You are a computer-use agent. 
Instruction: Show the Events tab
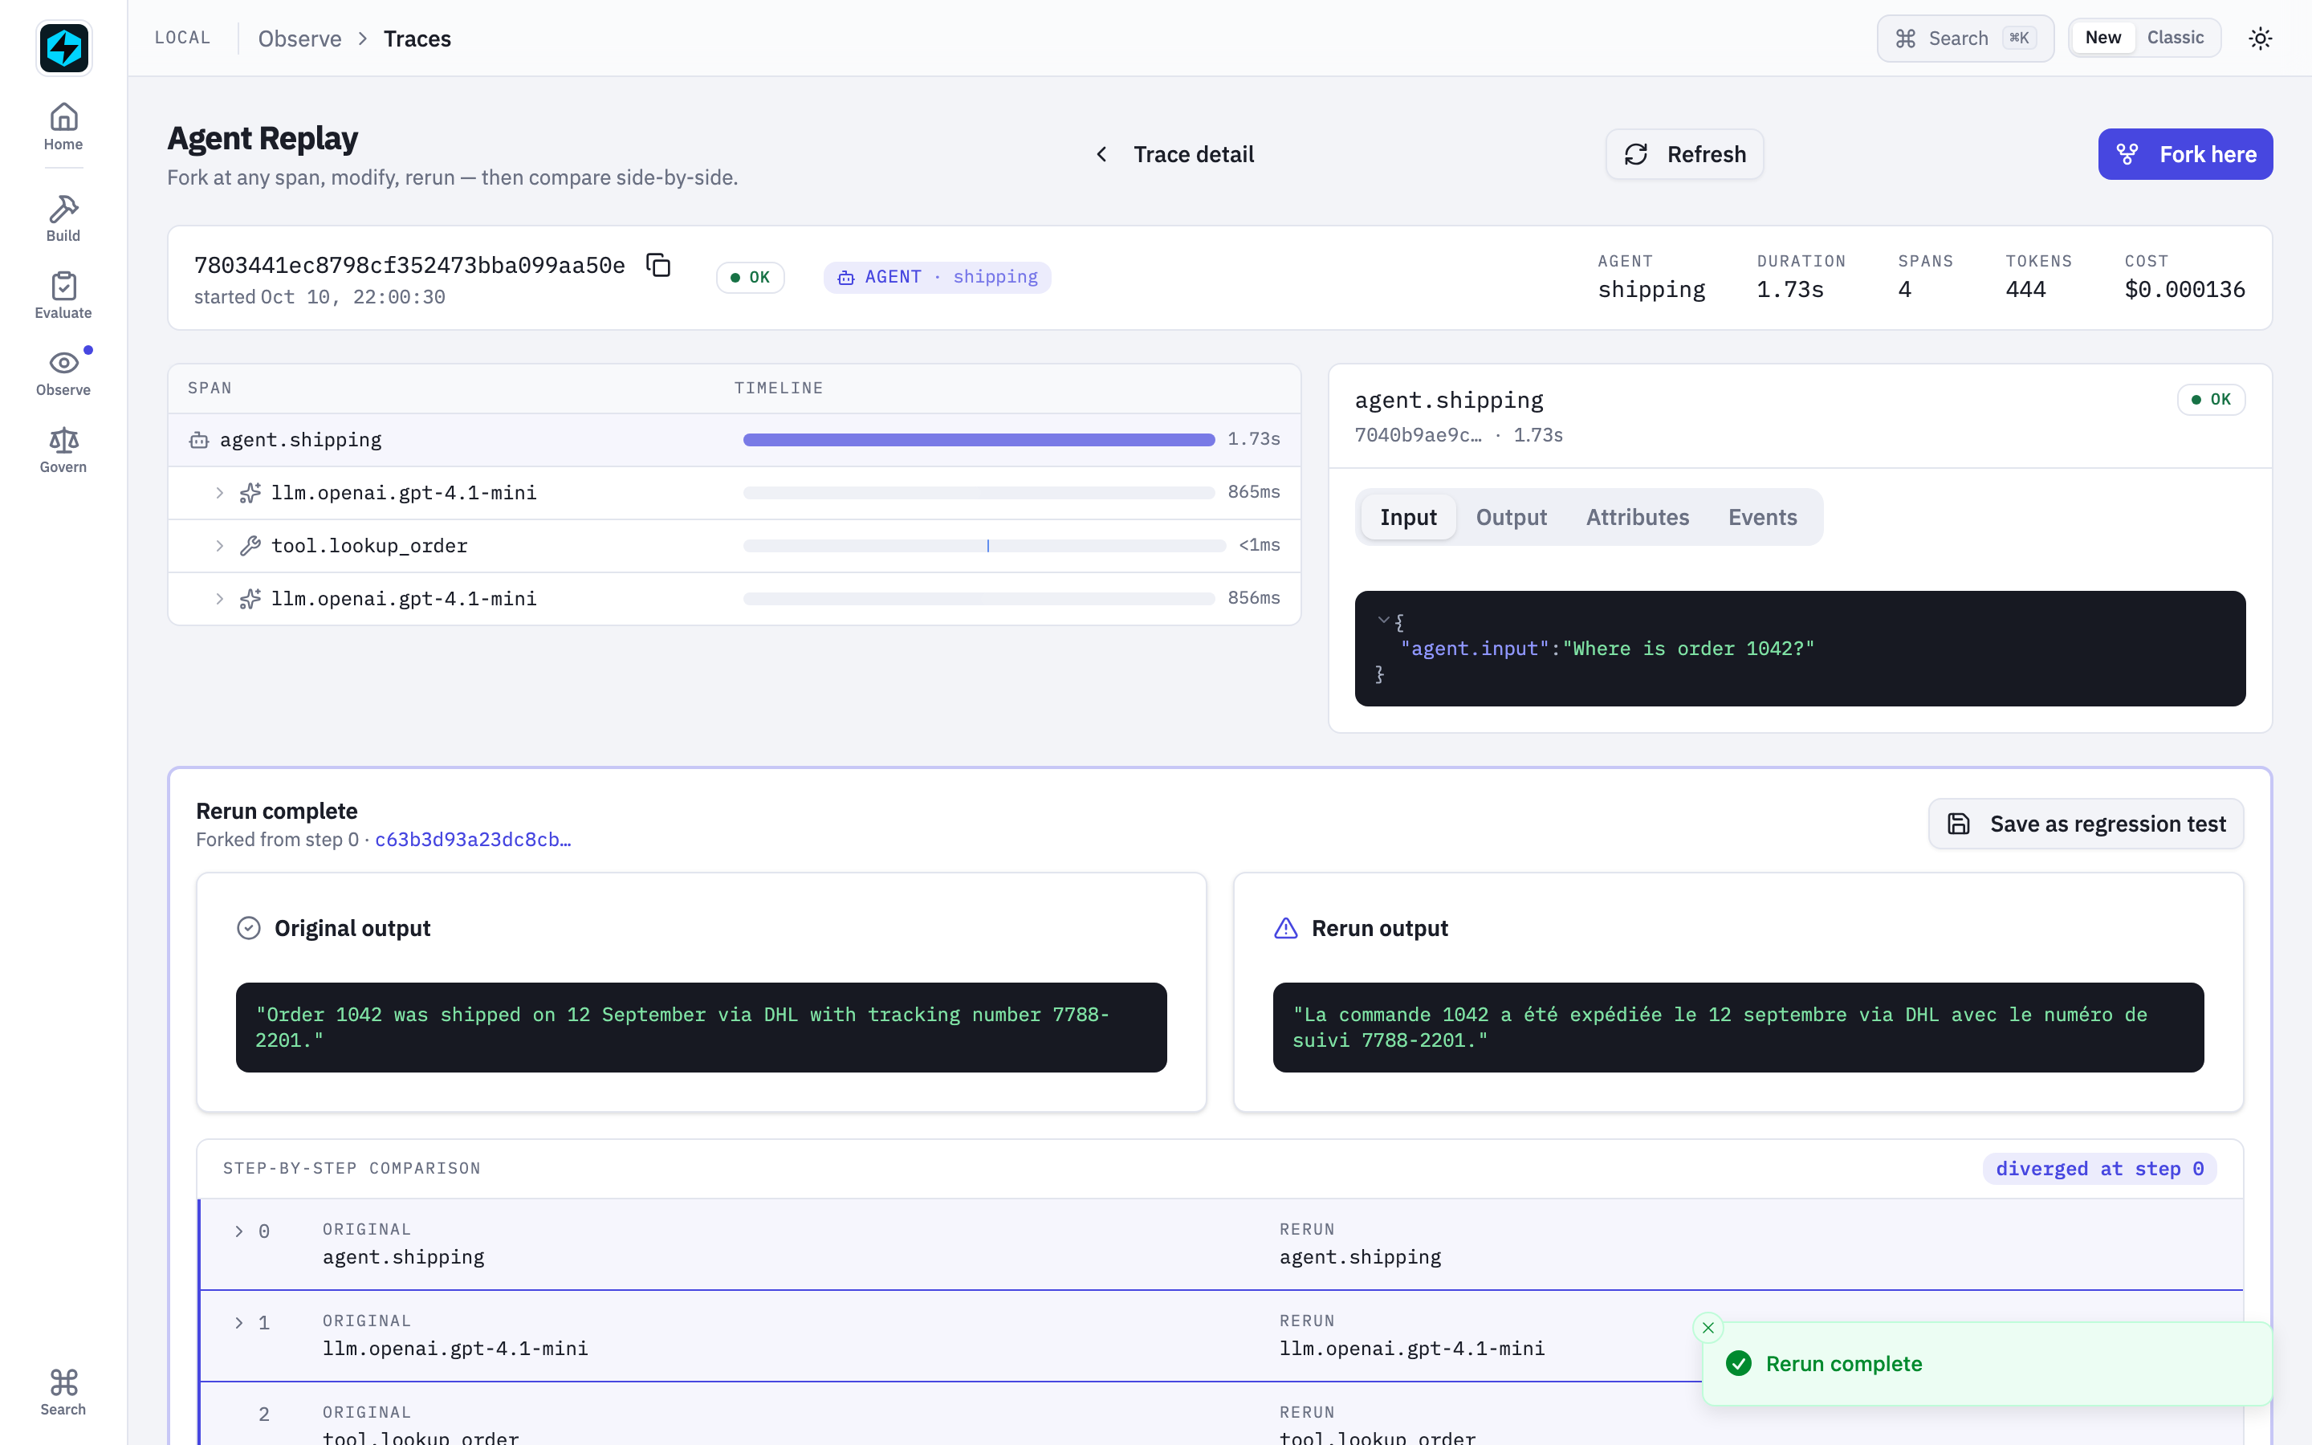(1762, 517)
